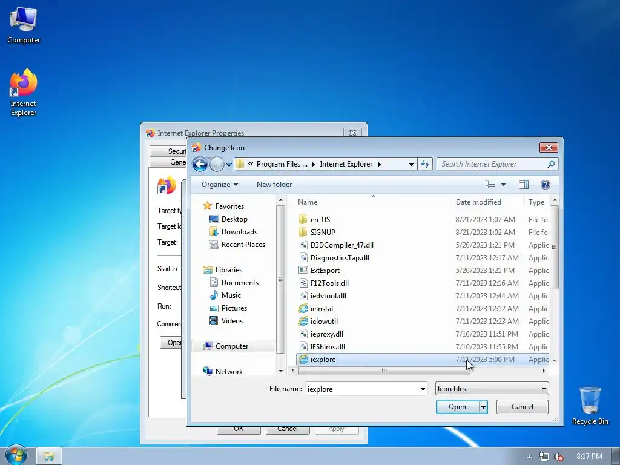
Task: Toggle the preview pane icon
Action: tap(524, 185)
